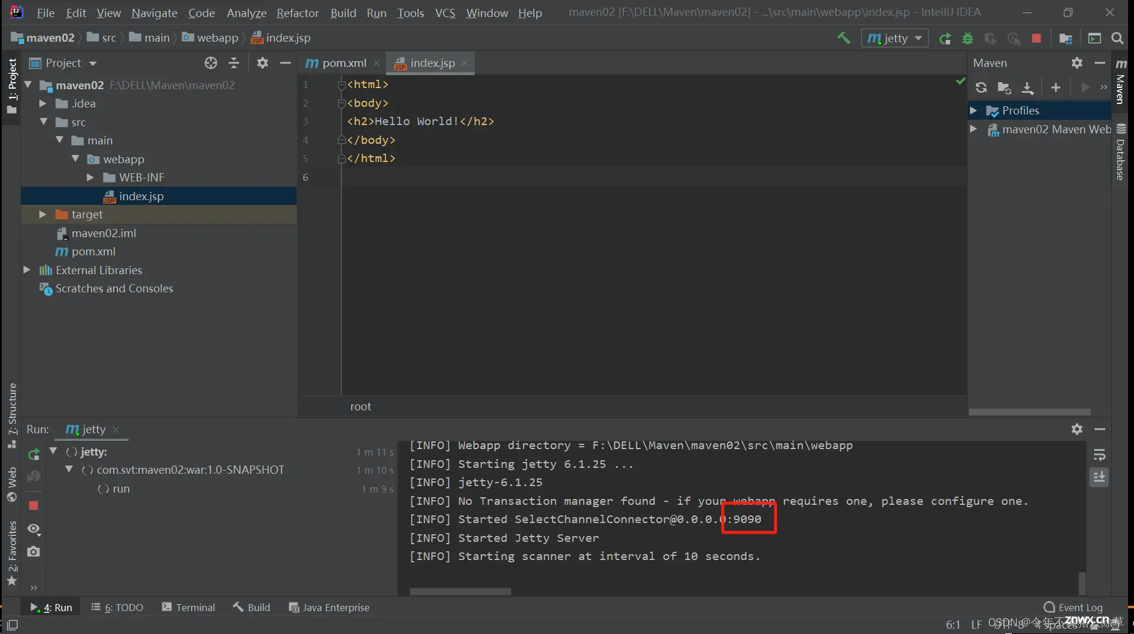Viewport: 1134px width, 634px height.
Task: Add Maven project with plus icon
Action: click(x=1056, y=87)
